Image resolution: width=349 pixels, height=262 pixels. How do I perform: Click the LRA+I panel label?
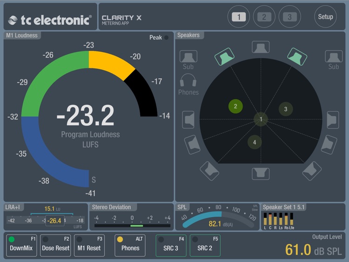coord(13,207)
